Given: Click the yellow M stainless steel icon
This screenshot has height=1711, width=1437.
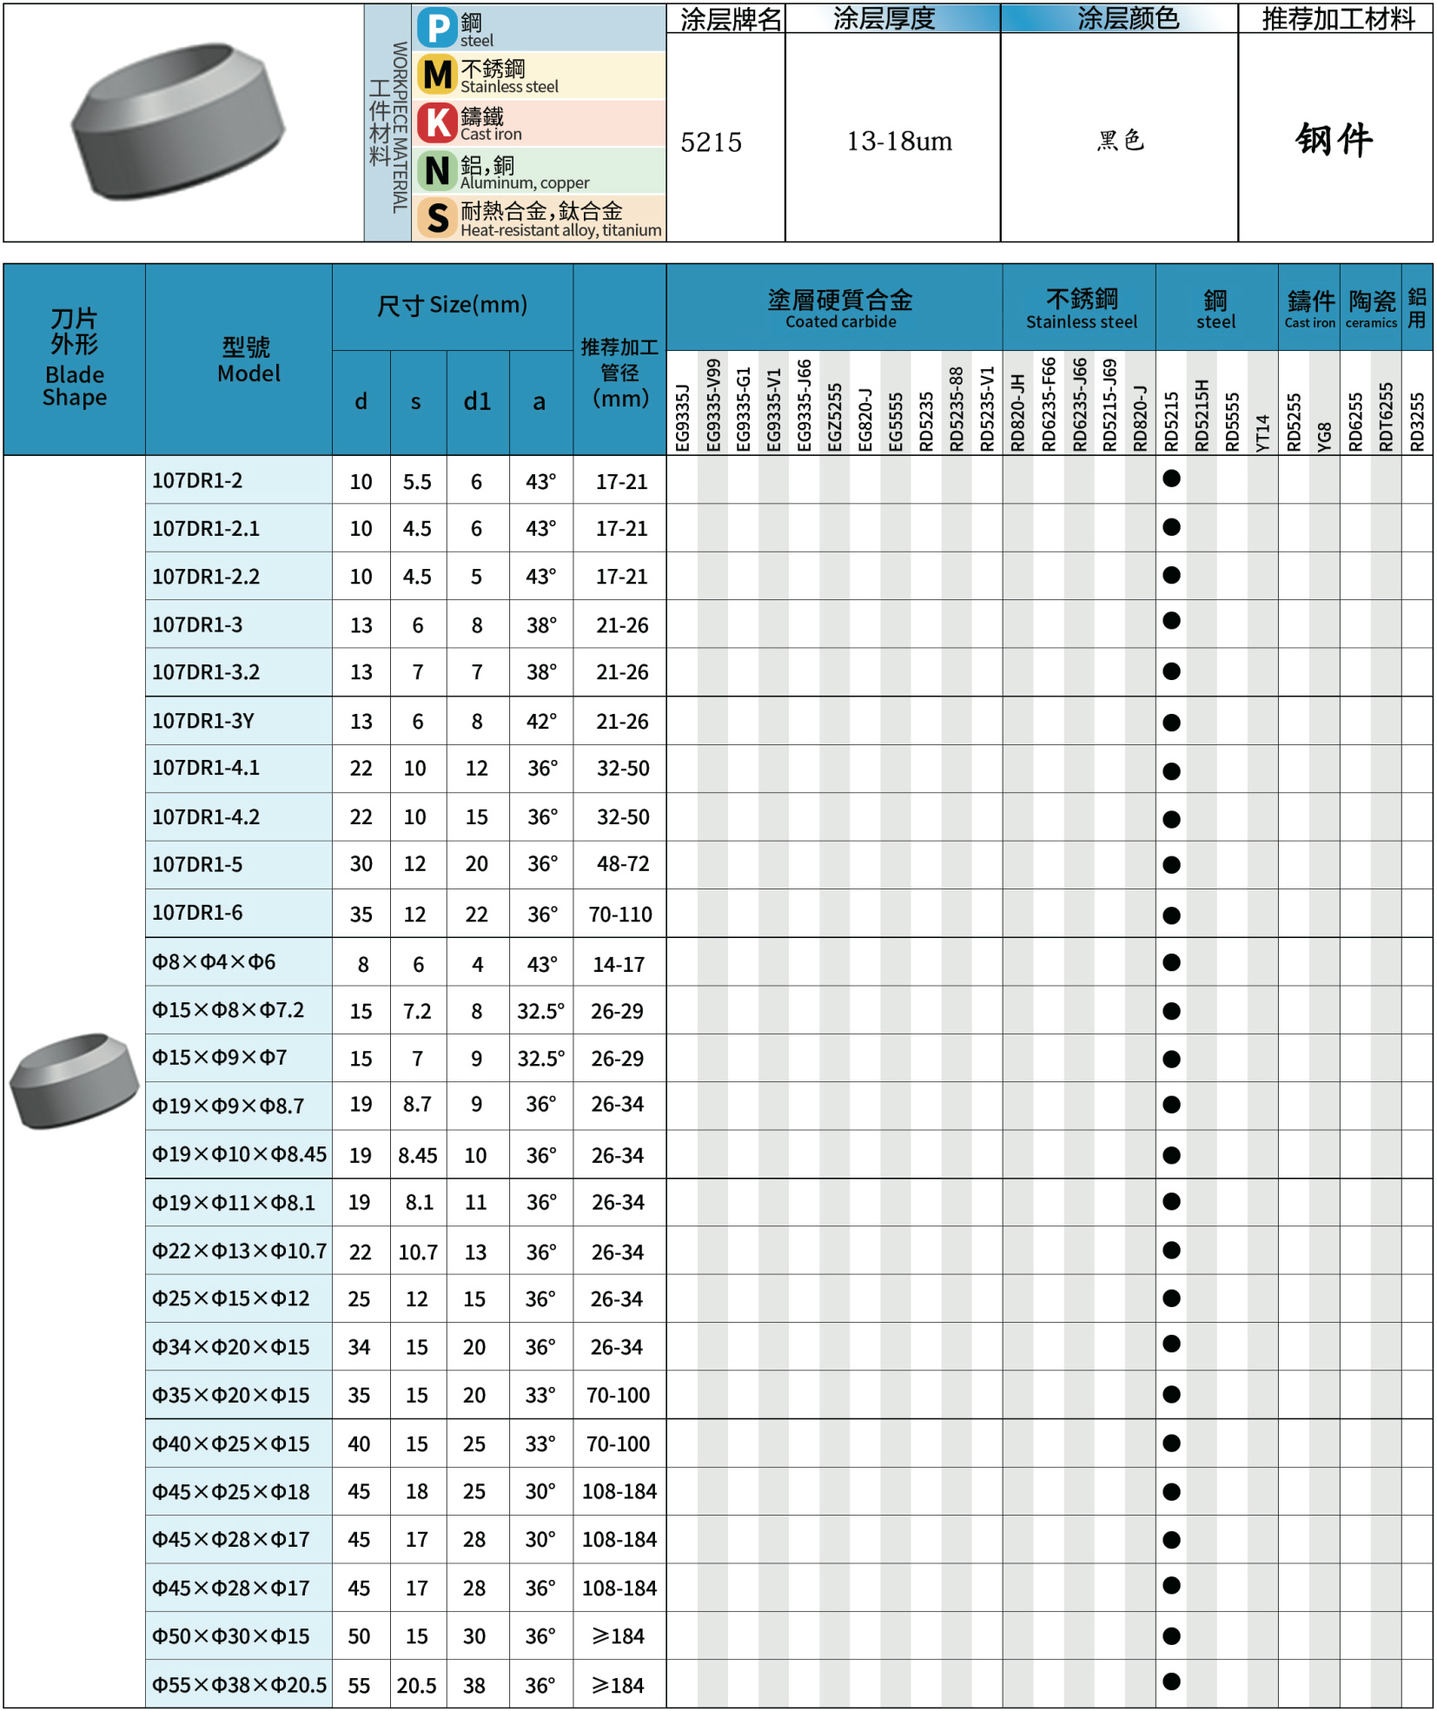Looking at the screenshot, I should 438,75.
